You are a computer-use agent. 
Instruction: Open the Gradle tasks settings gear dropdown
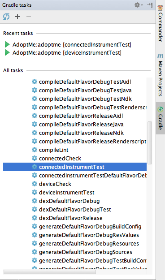[139, 5]
